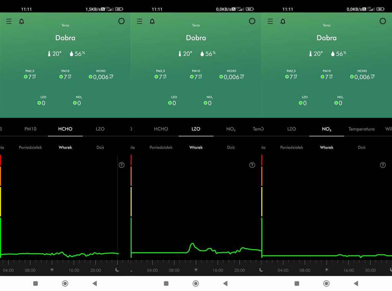392x291 pixels.
Task: Tap LZO reading in middle screen
Action: 172,101
